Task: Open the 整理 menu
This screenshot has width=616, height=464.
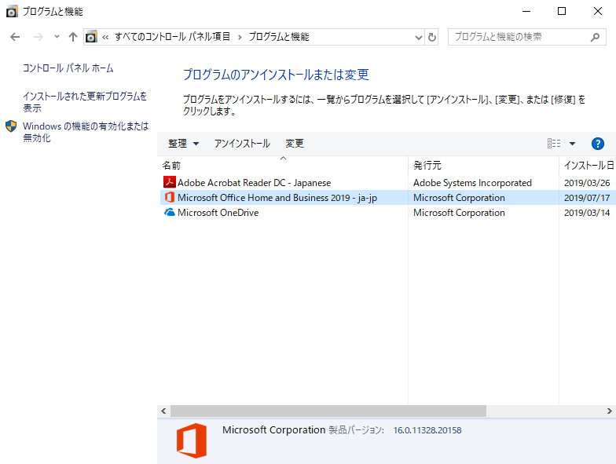Action: coord(183,144)
